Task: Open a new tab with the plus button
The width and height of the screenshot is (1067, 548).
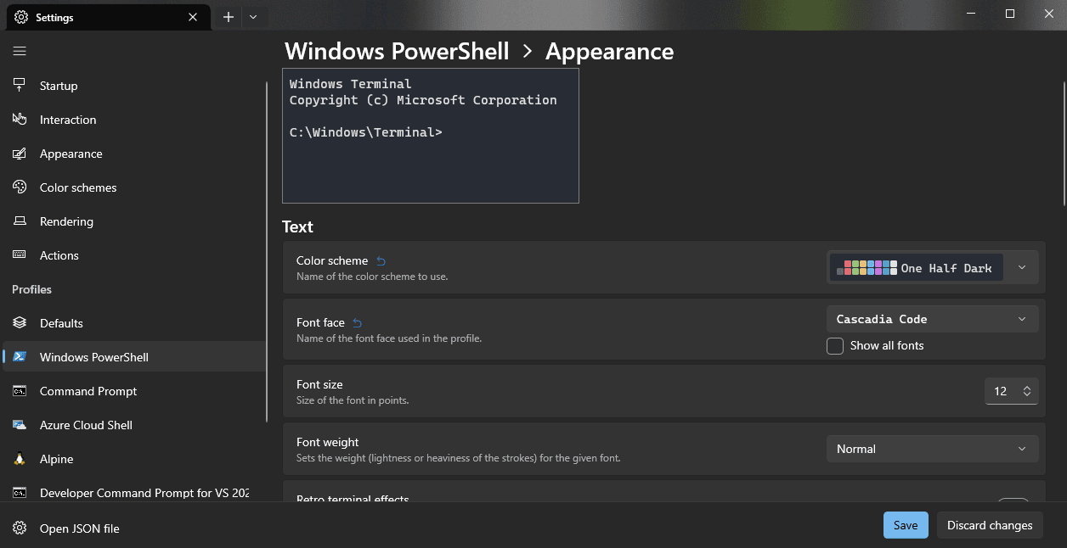Action: tap(228, 16)
